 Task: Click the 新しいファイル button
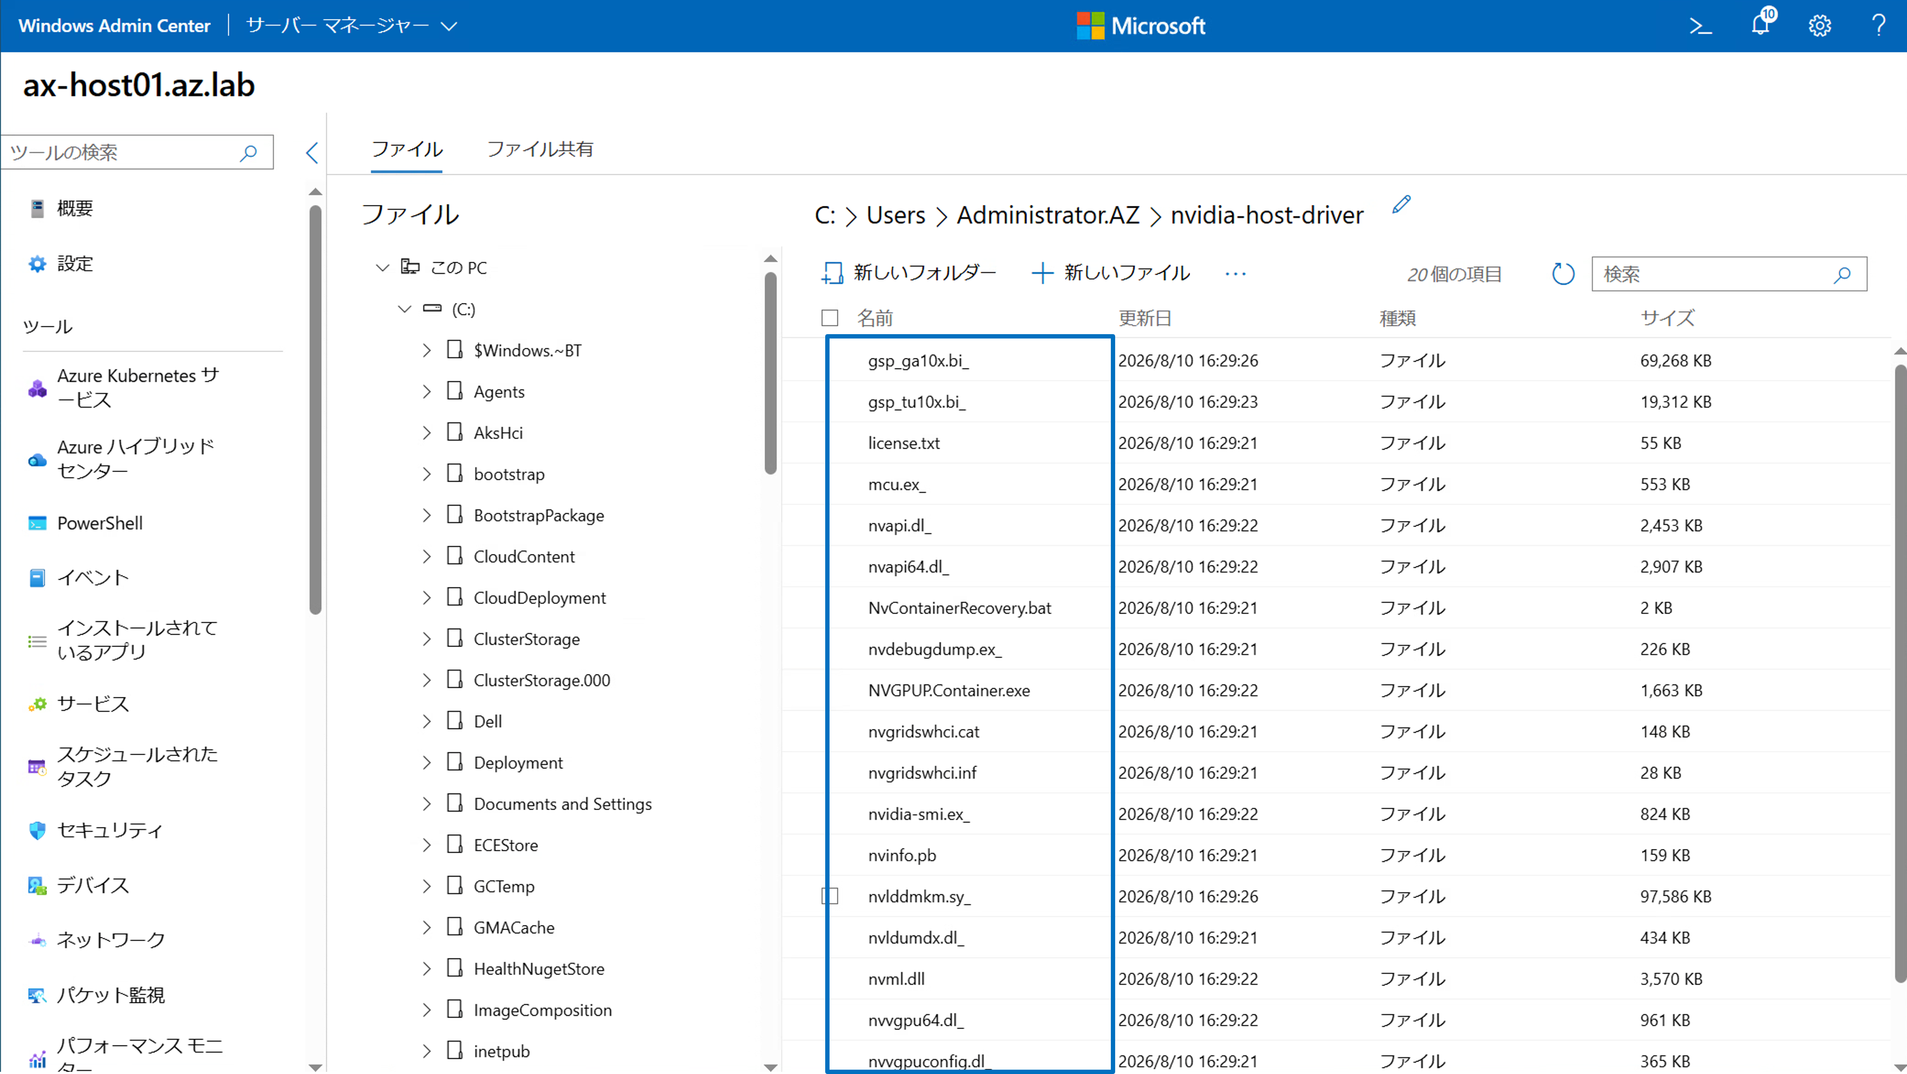(1110, 274)
